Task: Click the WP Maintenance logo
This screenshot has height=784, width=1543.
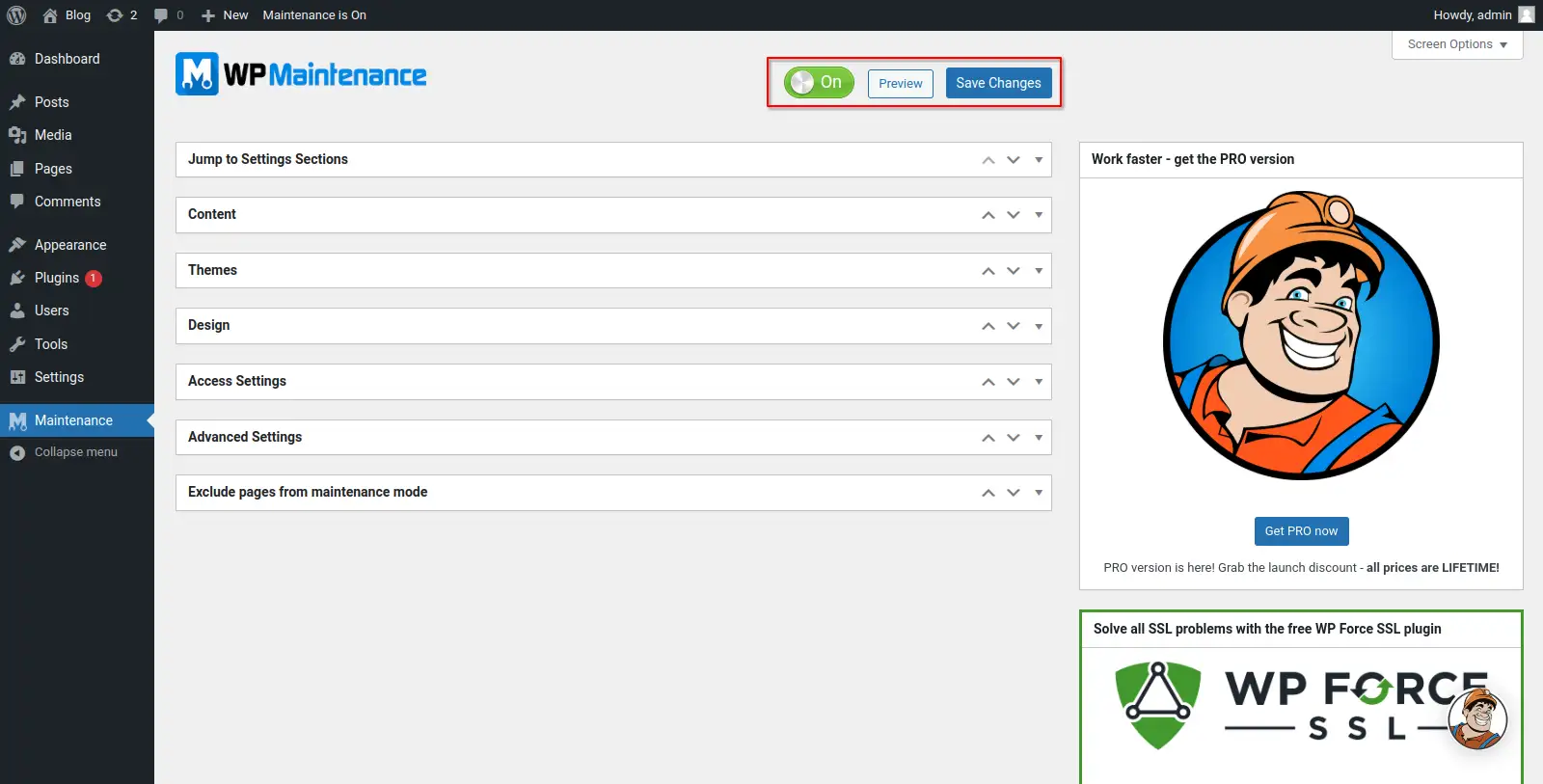Action: pyautogui.click(x=301, y=74)
